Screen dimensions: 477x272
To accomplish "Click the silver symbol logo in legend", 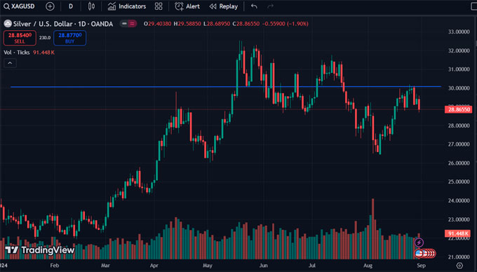I will click(8, 24).
